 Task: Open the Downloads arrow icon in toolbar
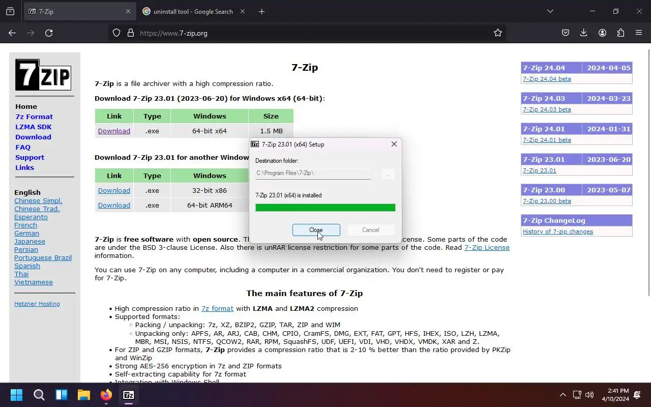pos(584,33)
